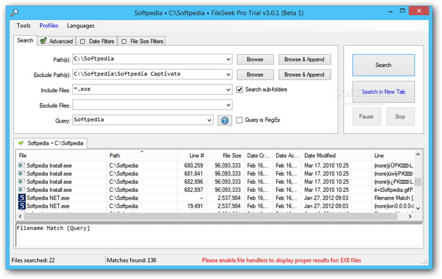The image size is (442, 279).
Task: Click the Softpedia NET.exe icon with Line 19,491
Action: pyautogui.click(x=21, y=206)
